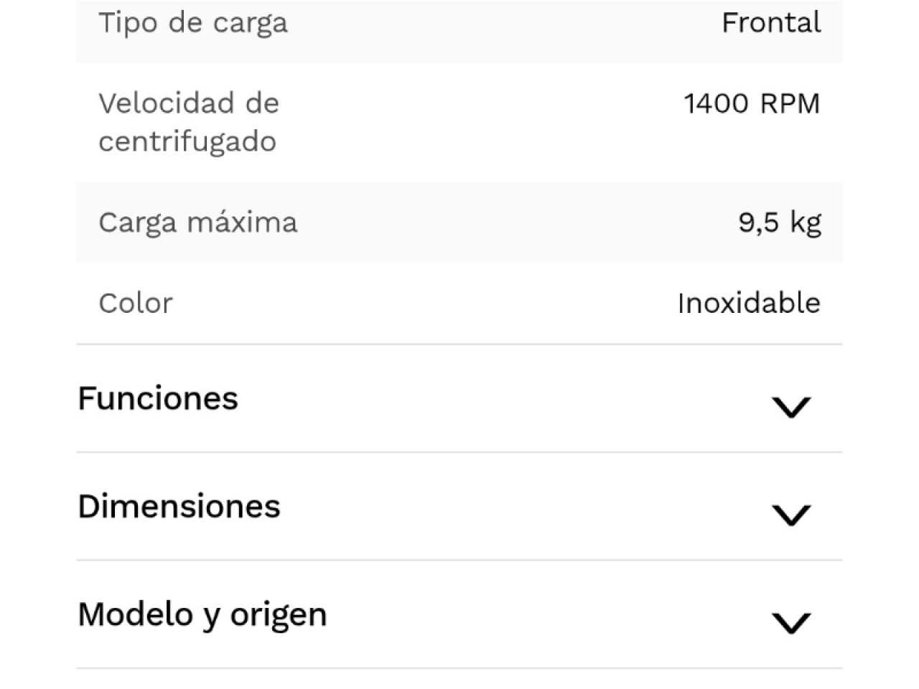Expand the Funciones section chevron

pos(790,407)
